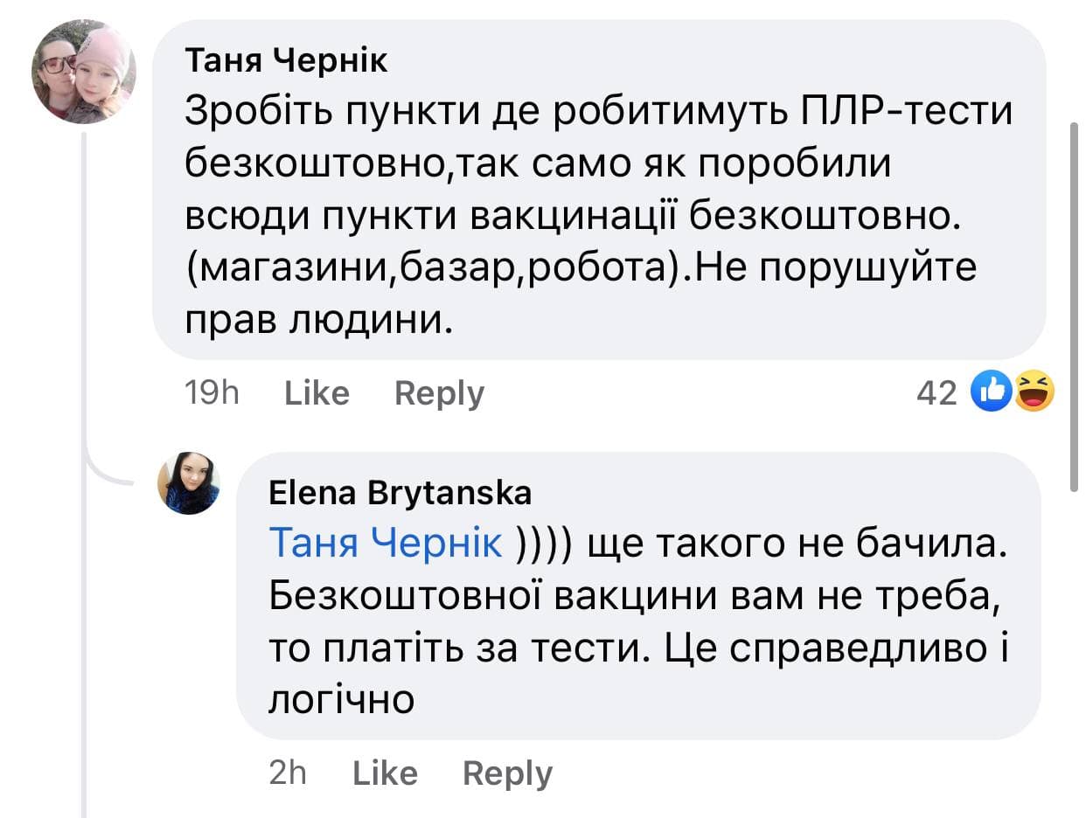
Task: Open the 19h comment timestamp
Action: click(x=212, y=393)
